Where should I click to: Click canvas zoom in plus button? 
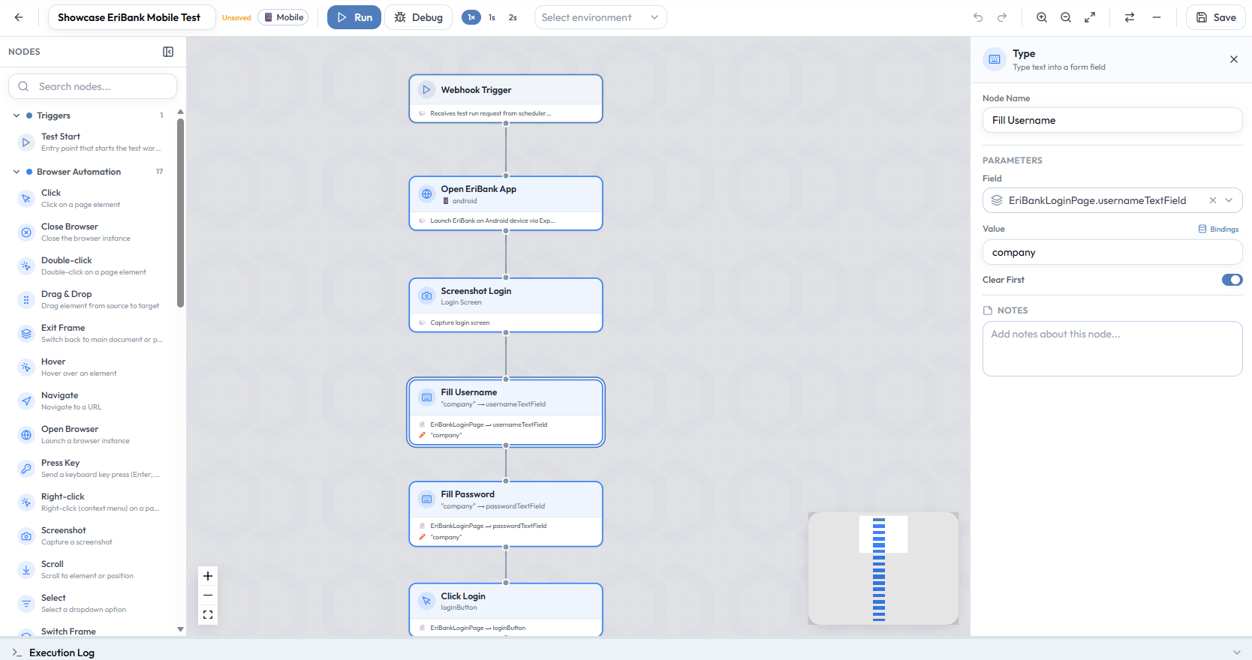208,576
